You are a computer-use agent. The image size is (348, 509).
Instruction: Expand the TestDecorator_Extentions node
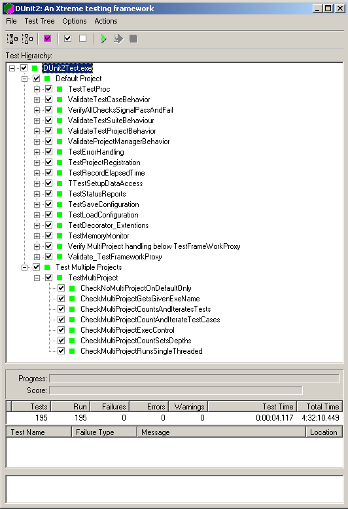click(37, 225)
